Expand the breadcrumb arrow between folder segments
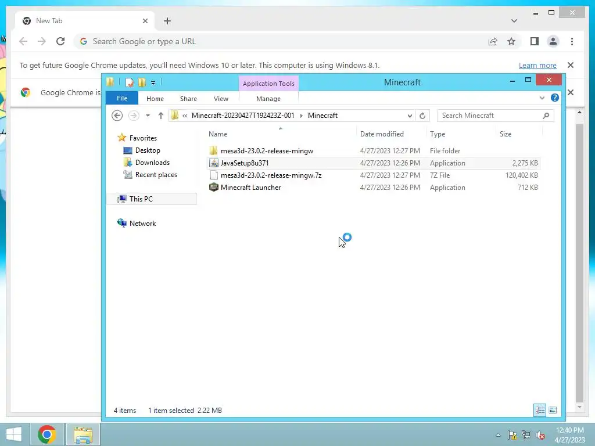This screenshot has height=446, width=595. coord(302,116)
